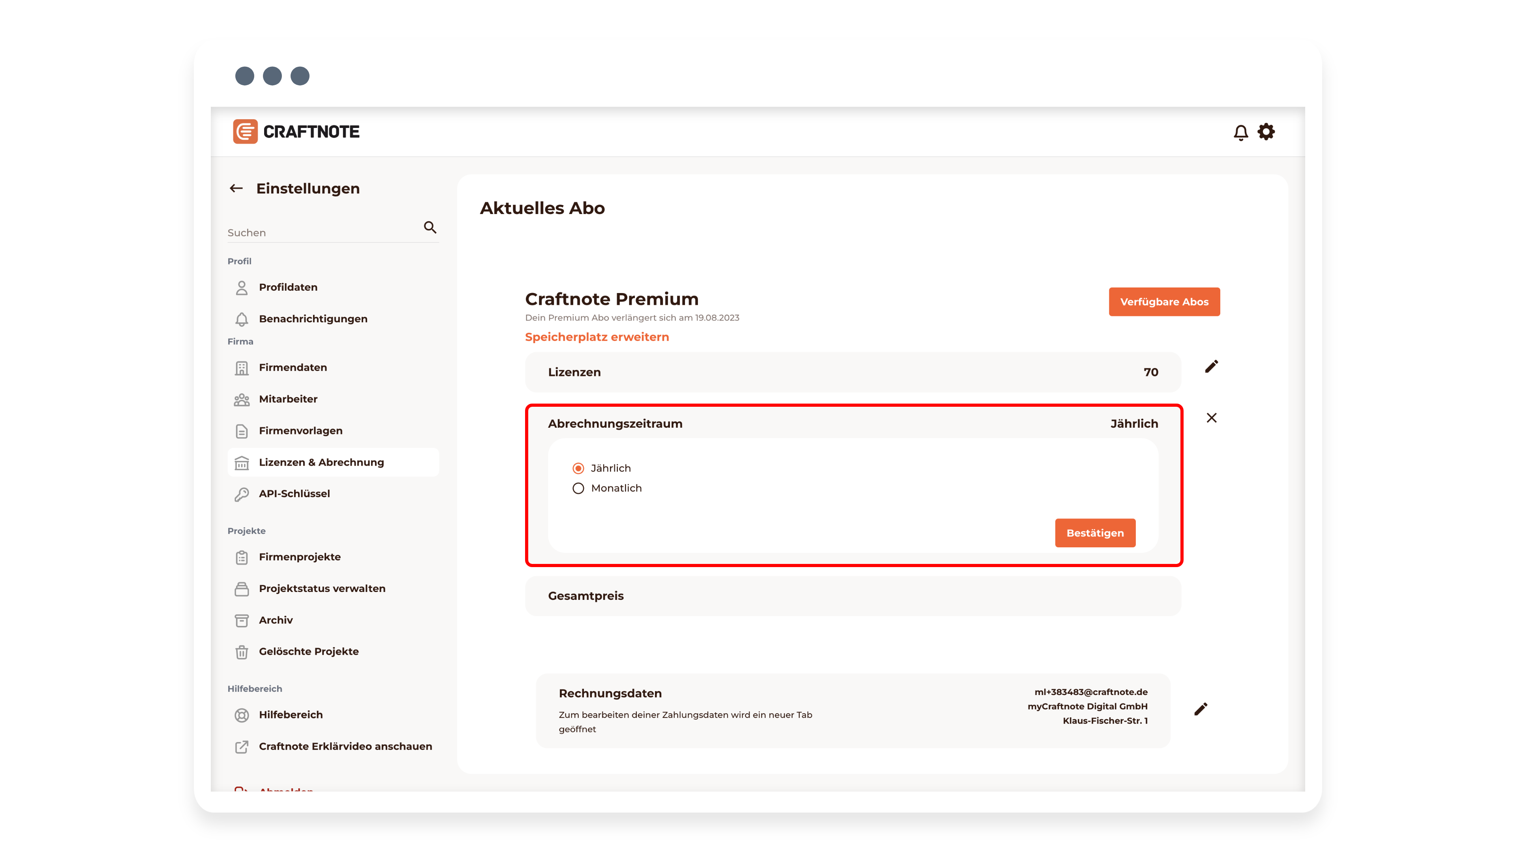Click the Lizenzen row showing 70
The width and height of the screenshot is (1516, 853).
coord(853,373)
